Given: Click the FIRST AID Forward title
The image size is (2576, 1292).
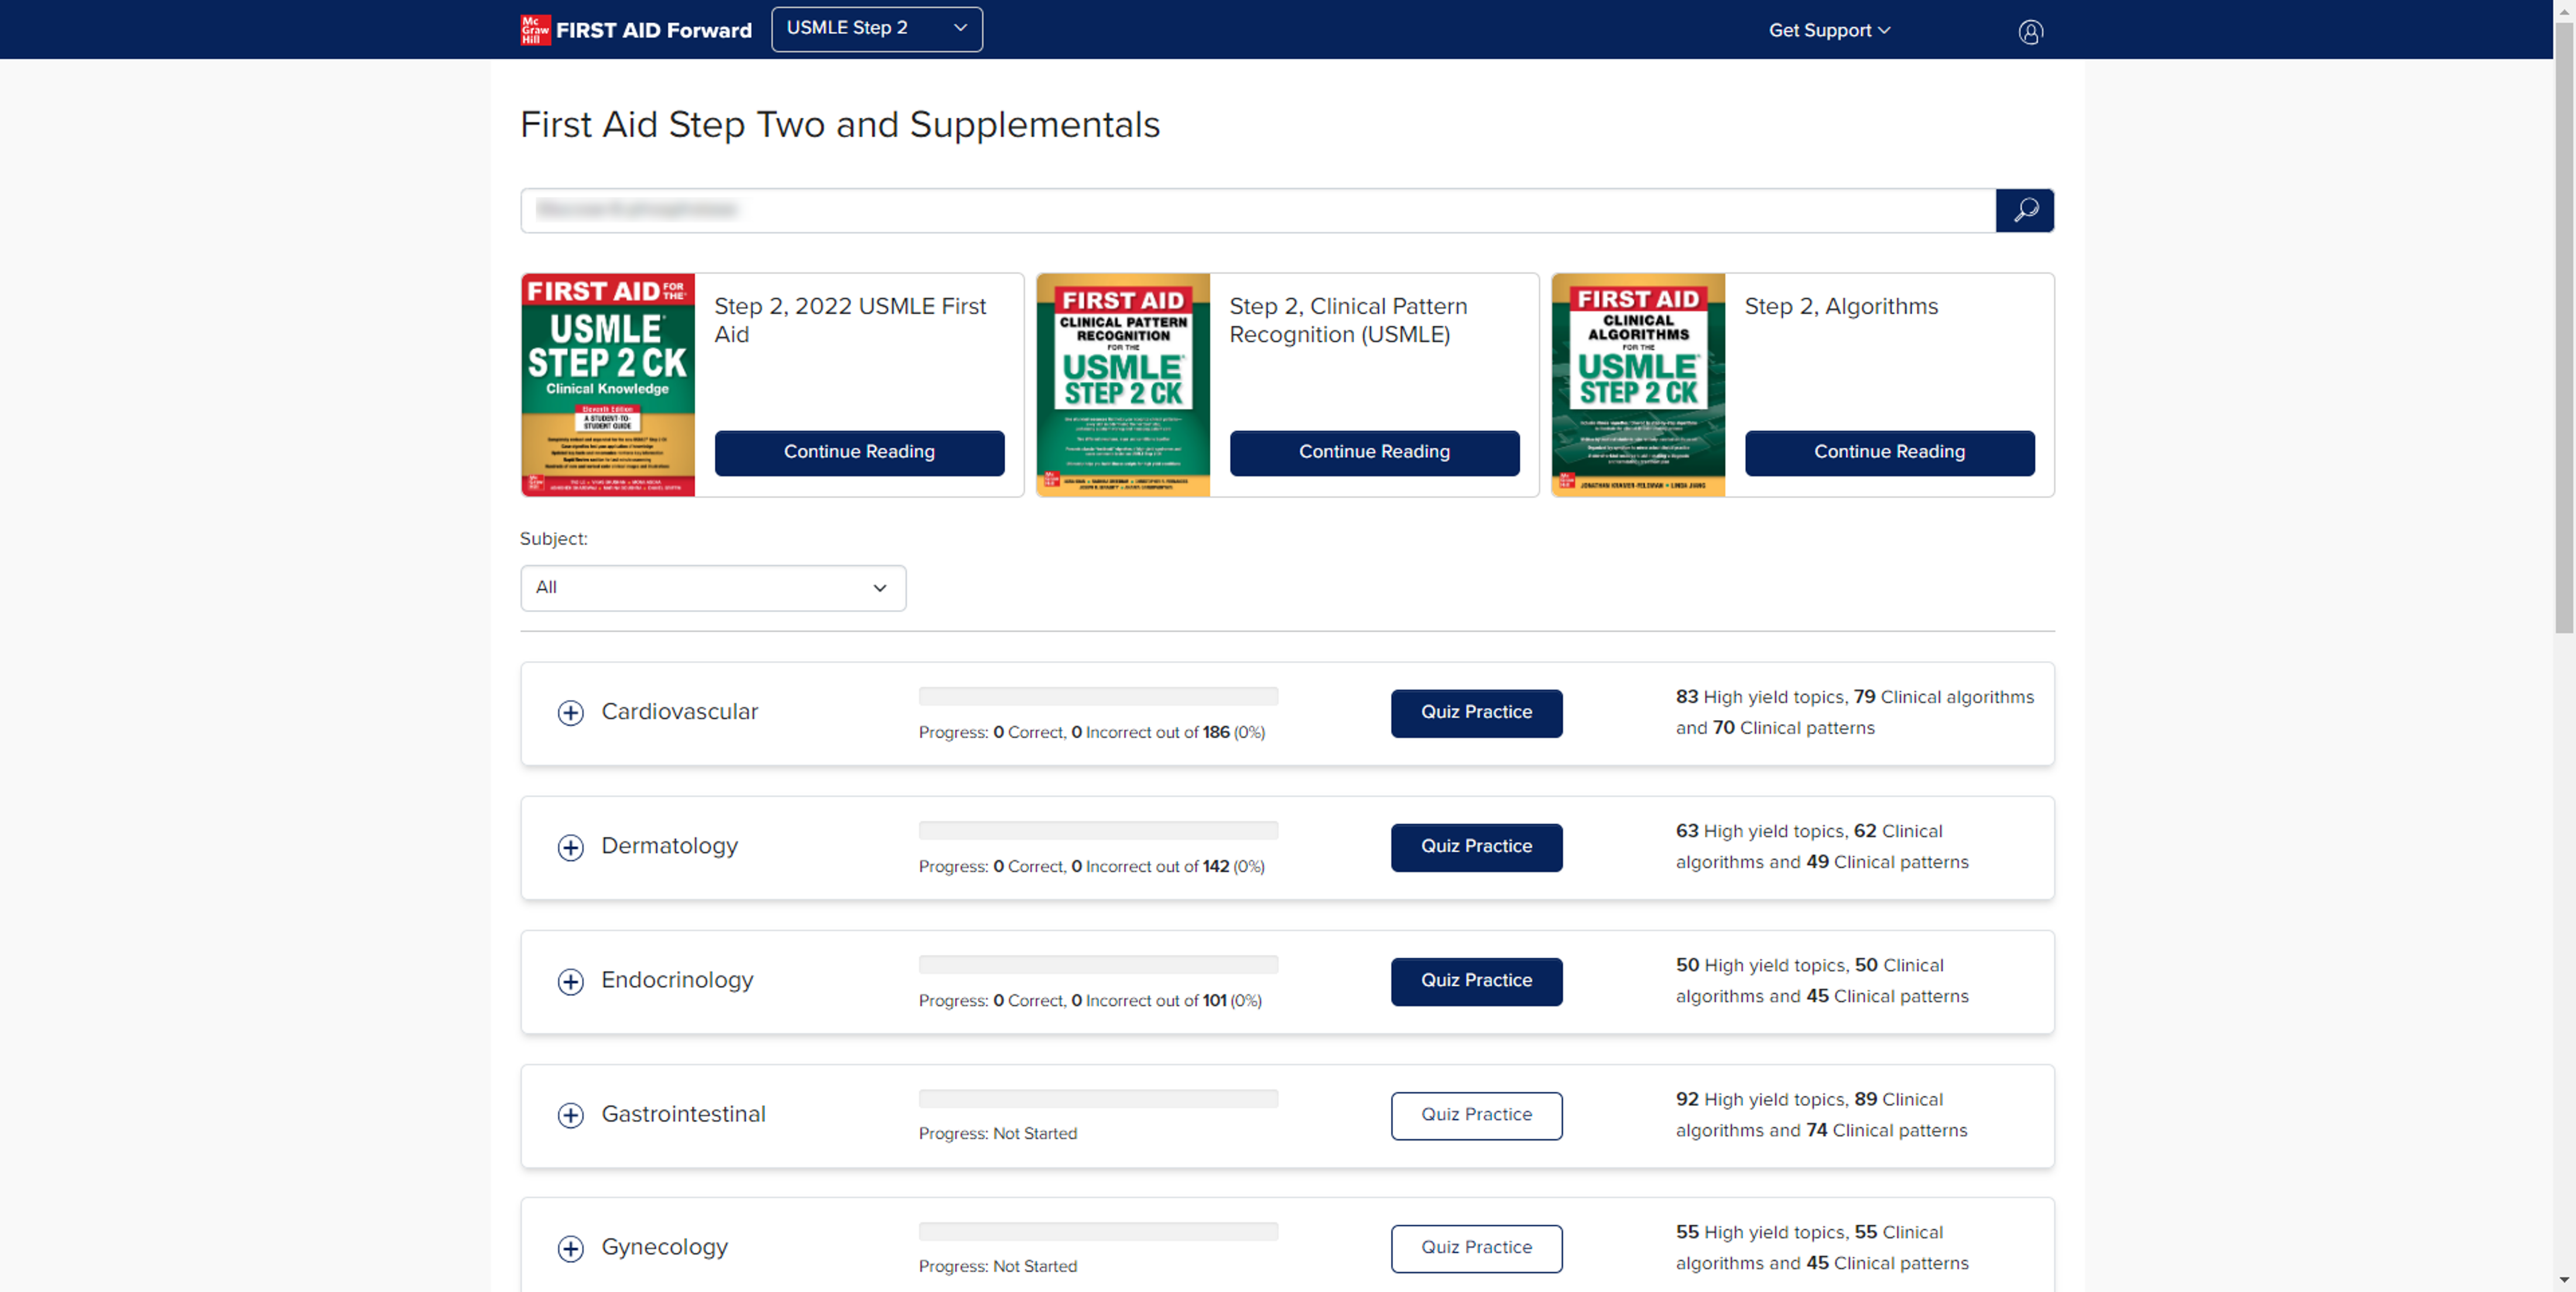Looking at the screenshot, I should 653,31.
